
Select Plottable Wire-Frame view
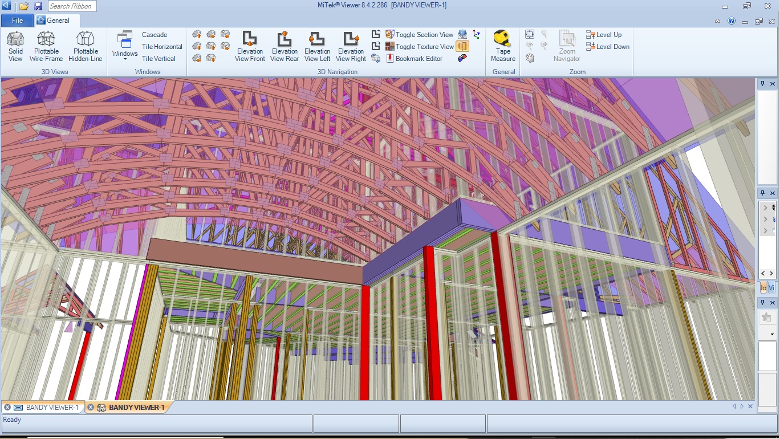click(46, 46)
